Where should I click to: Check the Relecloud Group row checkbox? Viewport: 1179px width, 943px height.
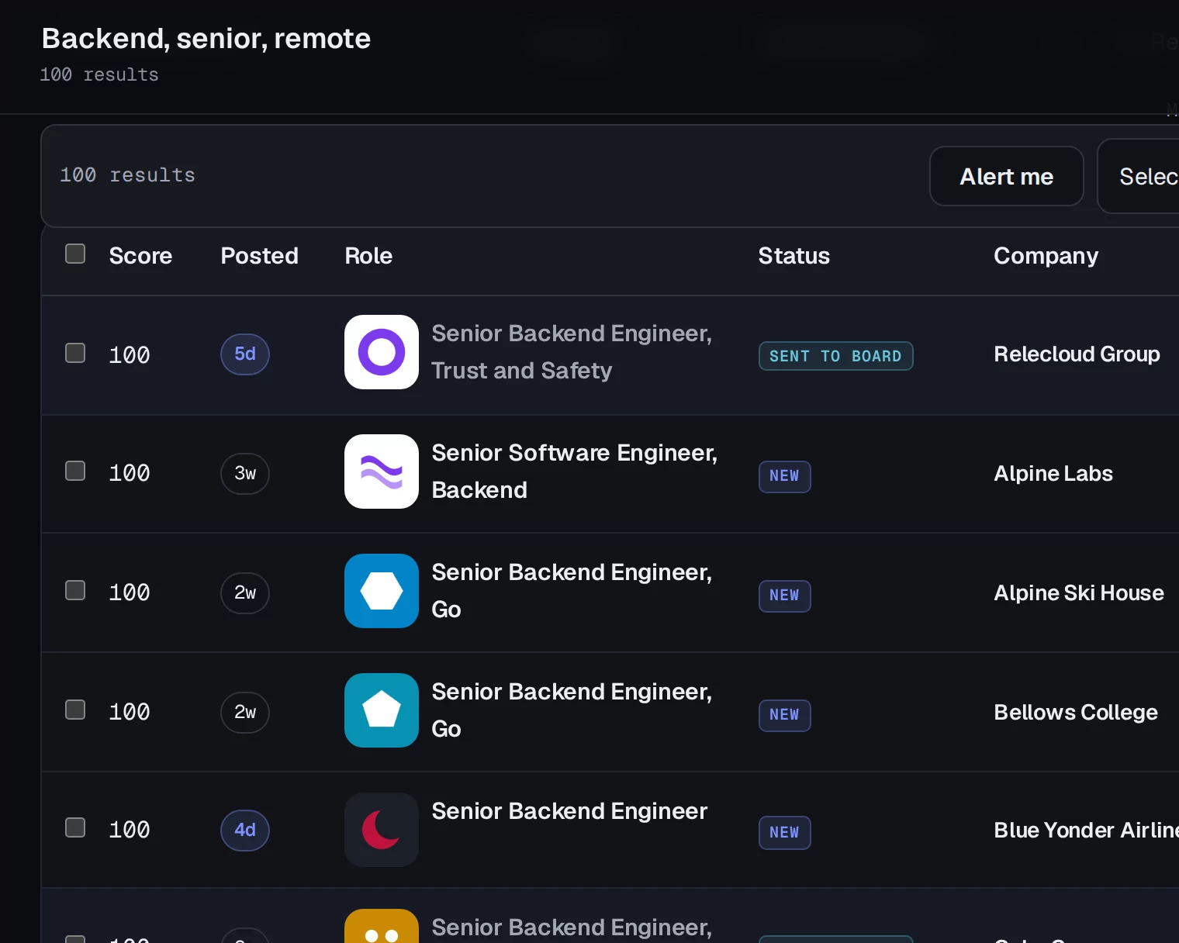(75, 353)
